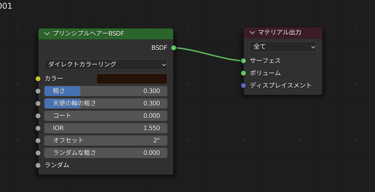
Task: Click the コート value field
Action: coord(106,116)
